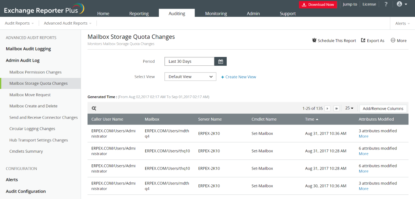Jump to last page of results

pos(337,108)
